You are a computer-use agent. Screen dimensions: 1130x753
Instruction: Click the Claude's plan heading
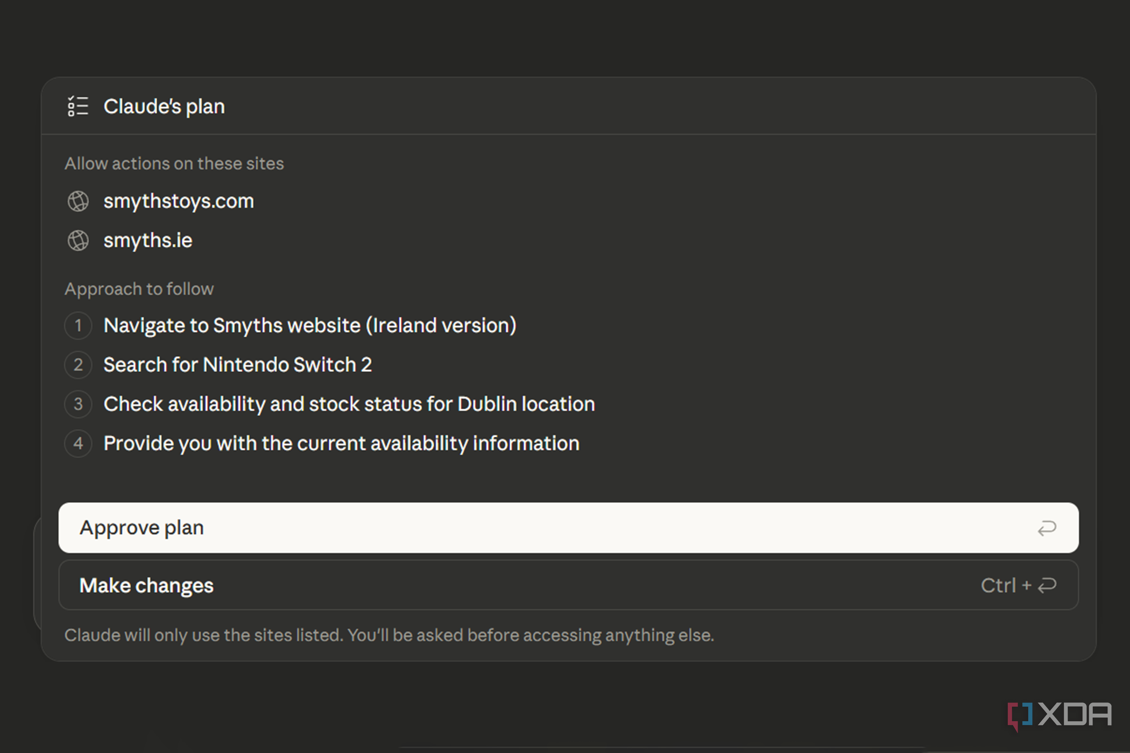pyautogui.click(x=164, y=106)
